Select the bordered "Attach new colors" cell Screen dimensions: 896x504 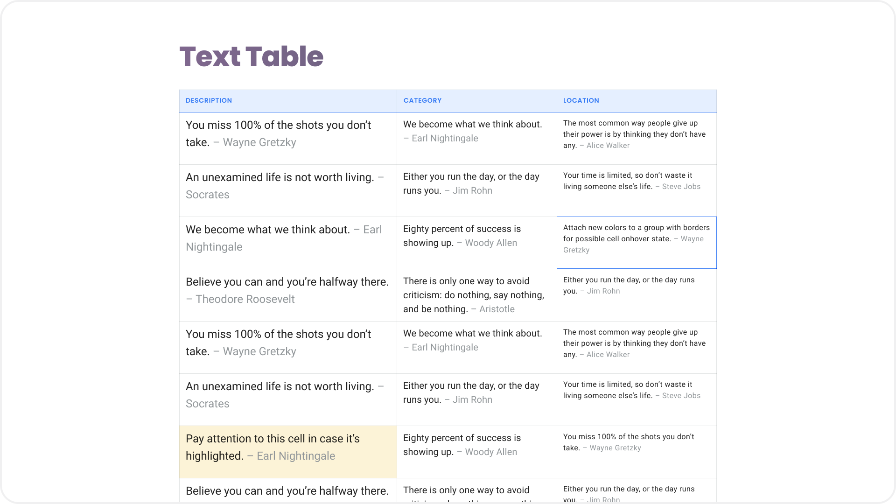[636, 243]
